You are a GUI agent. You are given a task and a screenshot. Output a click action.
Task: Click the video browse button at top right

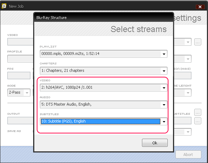[198, 42]
